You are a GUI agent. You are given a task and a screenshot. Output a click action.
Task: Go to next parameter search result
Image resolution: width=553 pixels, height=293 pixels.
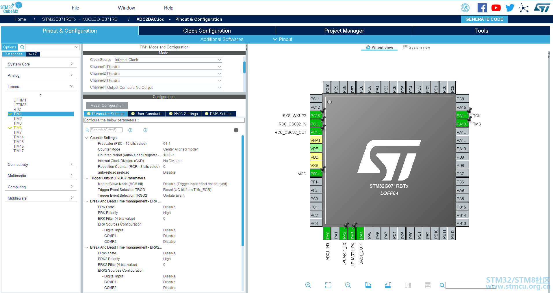tap(145, 130)
